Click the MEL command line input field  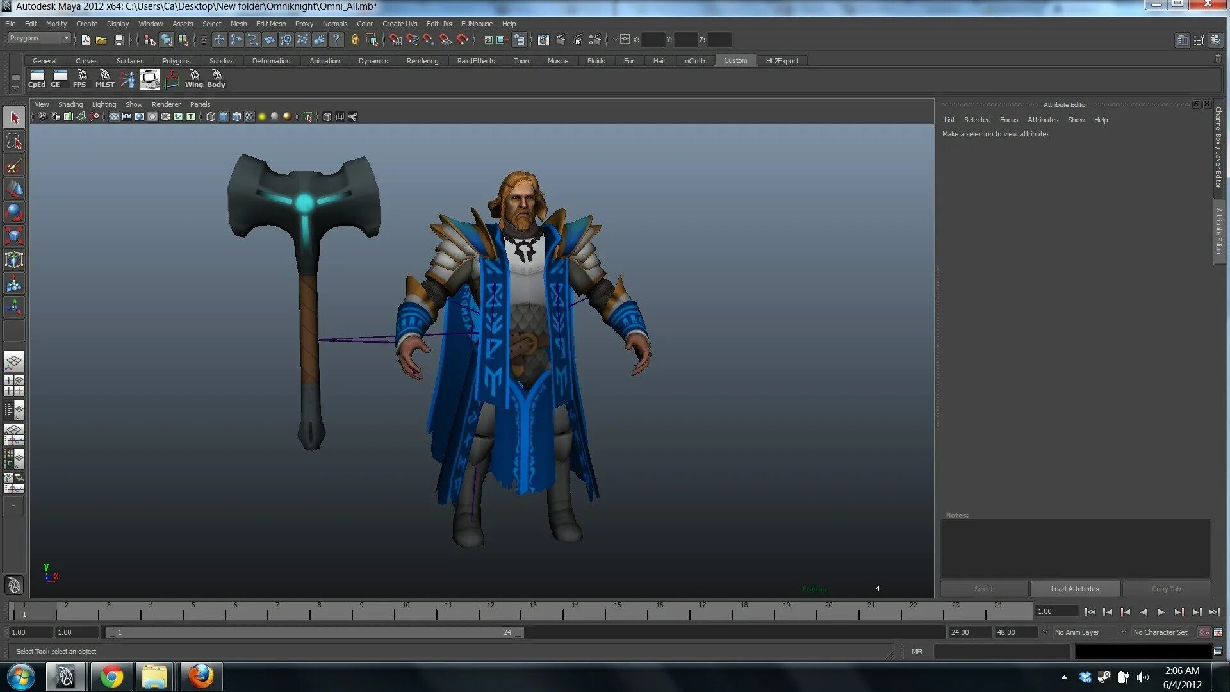1001,652
